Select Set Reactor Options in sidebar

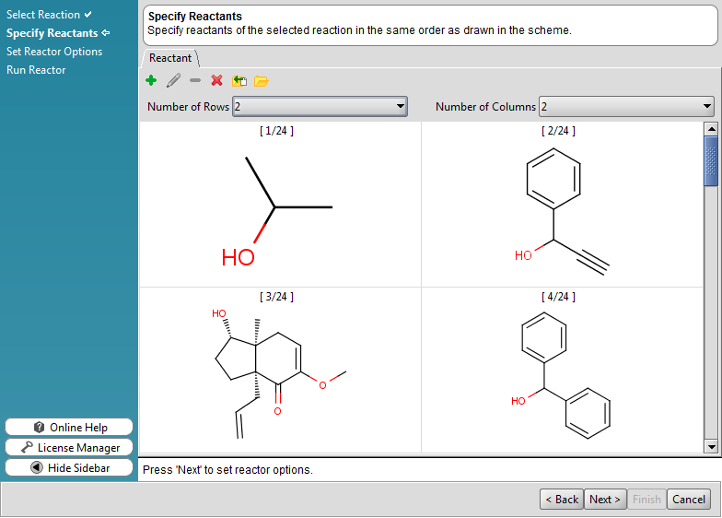pyautogui.click(x=54, y=52)
